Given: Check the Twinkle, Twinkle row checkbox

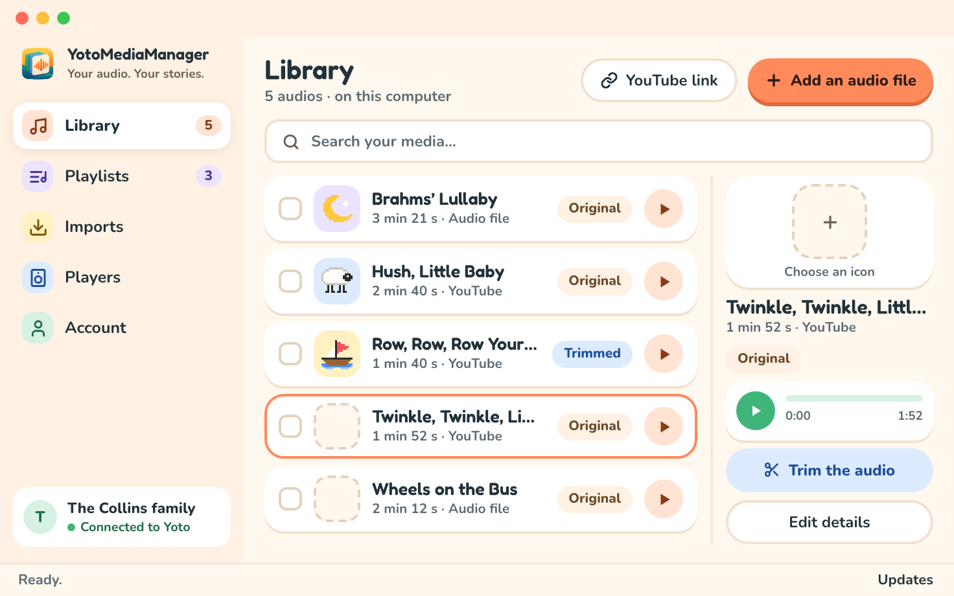Looking at the screenshot, I should click(290, 426).
